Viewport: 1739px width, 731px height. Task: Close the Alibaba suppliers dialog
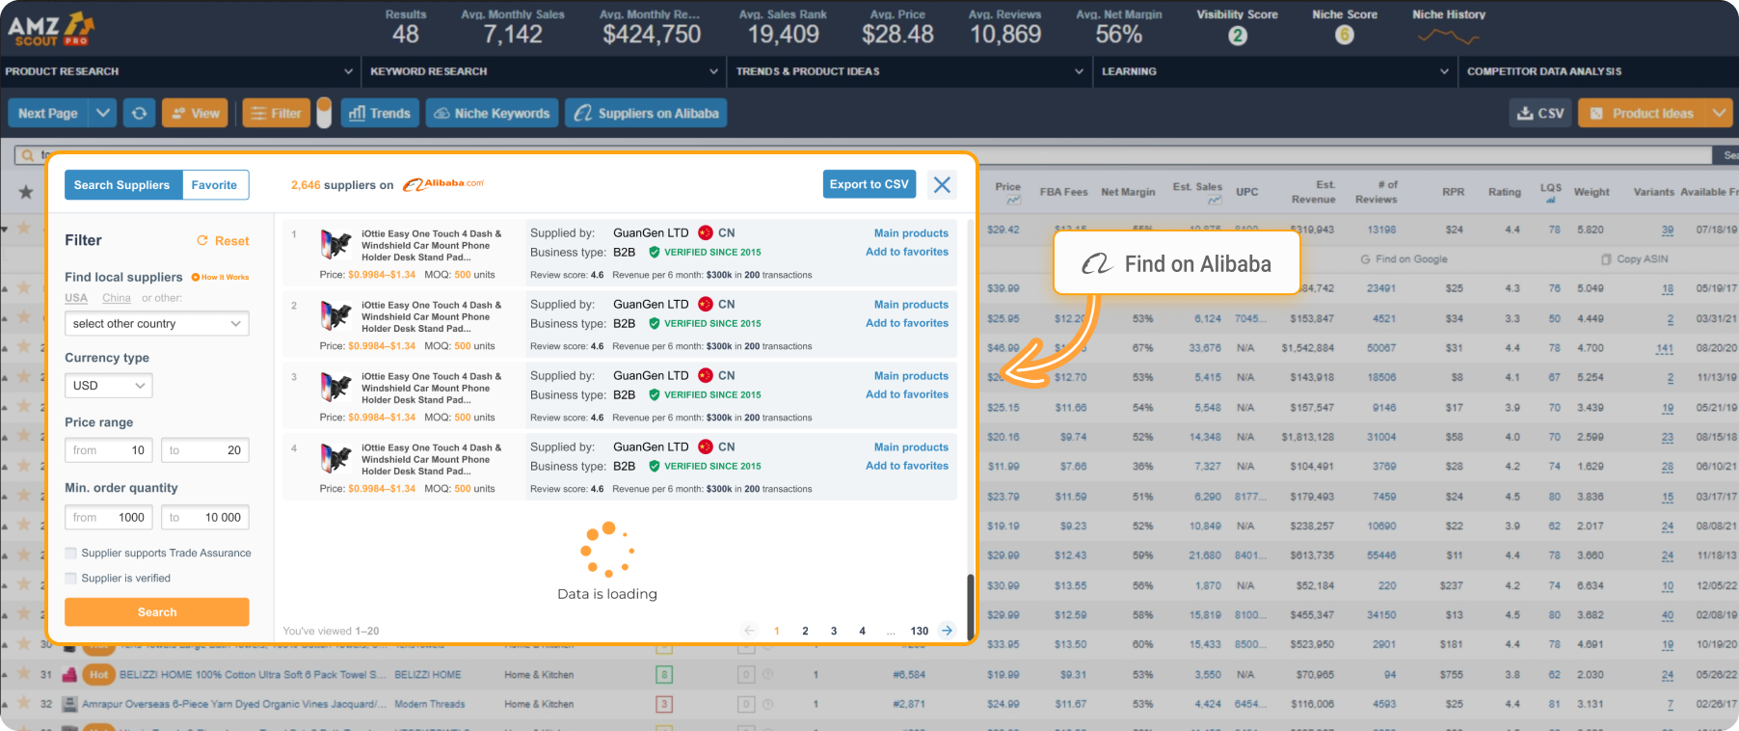pos(942,184)
